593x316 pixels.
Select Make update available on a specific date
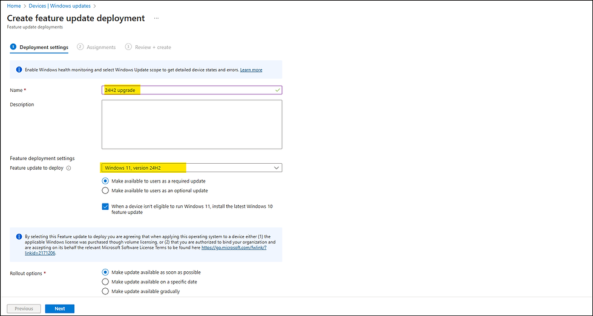coord(105,282)
